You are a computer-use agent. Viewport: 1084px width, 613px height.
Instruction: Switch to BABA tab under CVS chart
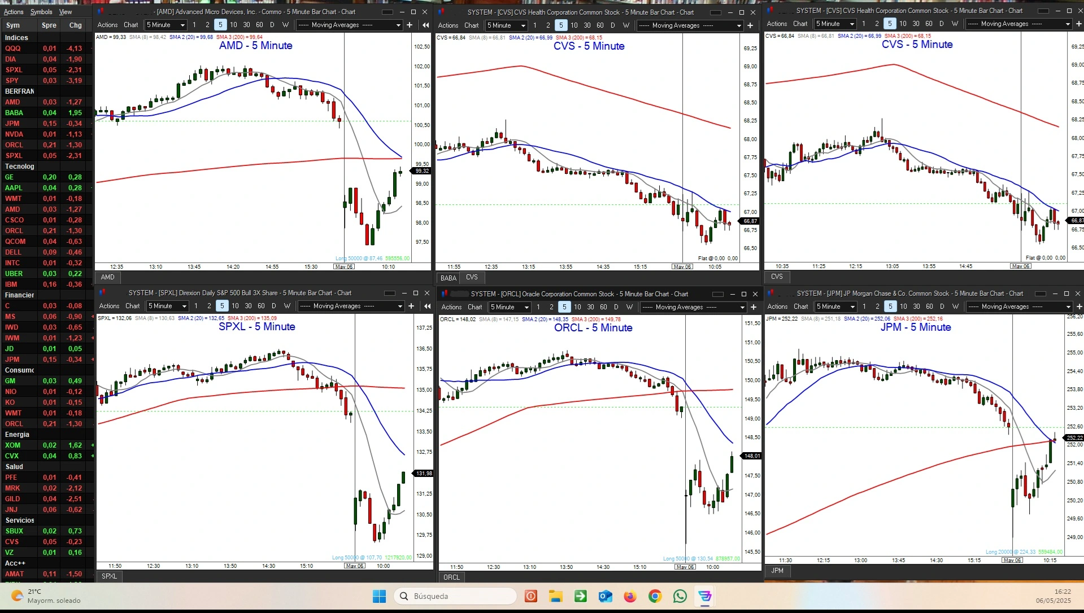coord(449,278)
